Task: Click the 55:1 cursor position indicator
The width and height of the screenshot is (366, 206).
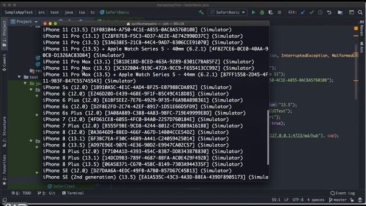Action: (276, 200)
